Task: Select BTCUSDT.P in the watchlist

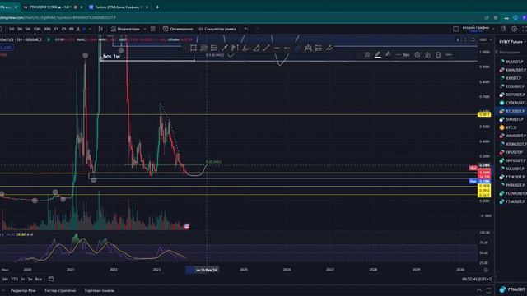Action: (x=511, y=111)
